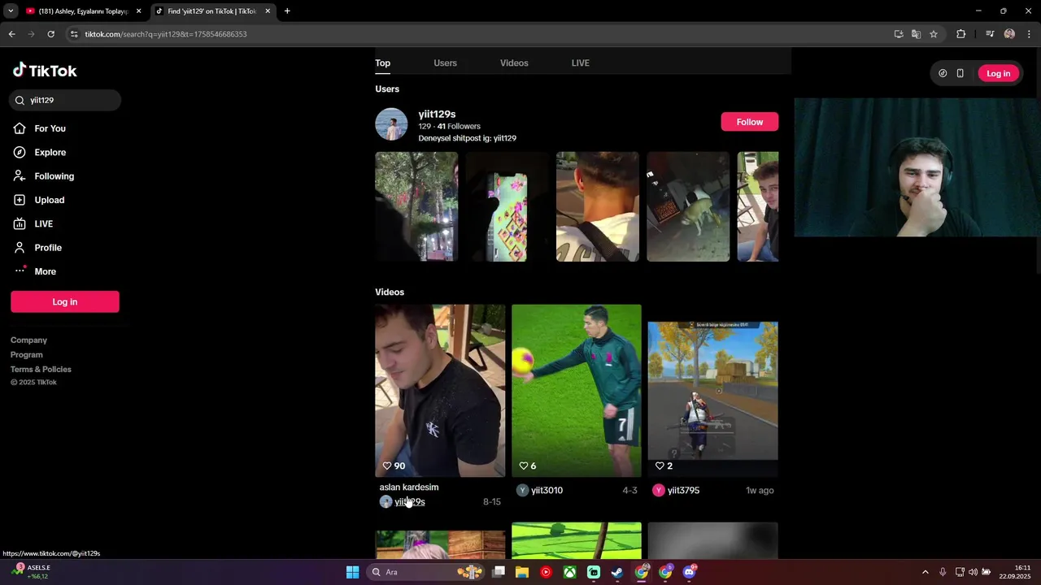Viewport: 1041px width, 585px height.
Task: Switch to the Videos results tab
Action: (x=514, y=63)
